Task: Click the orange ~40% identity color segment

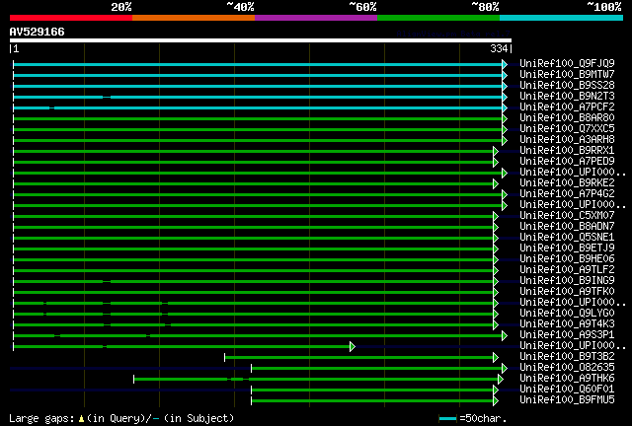Action: pos(194,18)
